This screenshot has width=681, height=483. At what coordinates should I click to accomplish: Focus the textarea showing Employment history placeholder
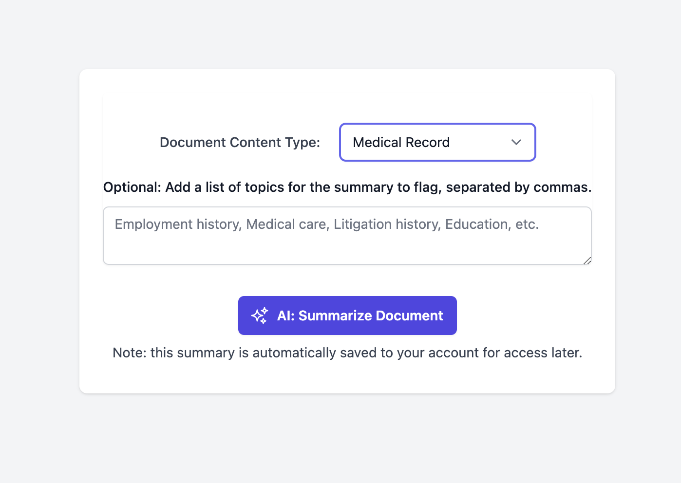[347, 236]
